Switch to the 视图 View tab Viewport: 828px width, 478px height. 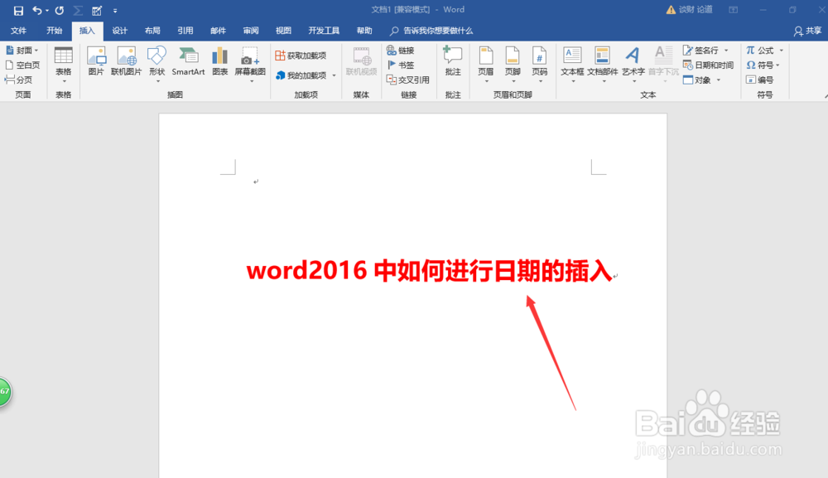tap(283, 31)
